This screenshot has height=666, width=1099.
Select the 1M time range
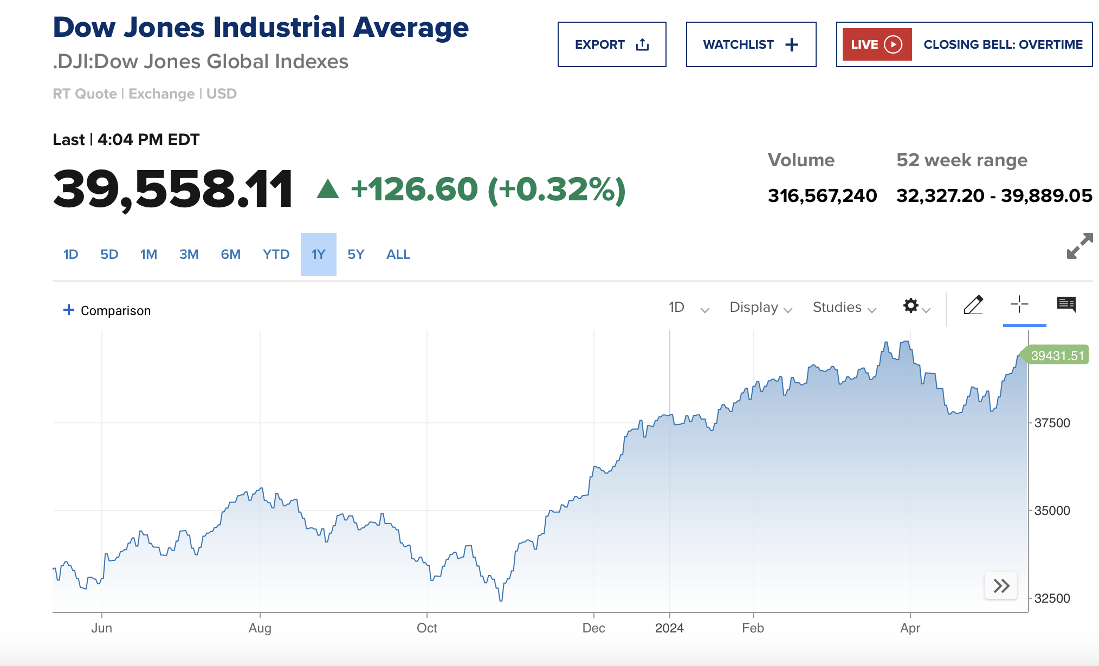148,254
